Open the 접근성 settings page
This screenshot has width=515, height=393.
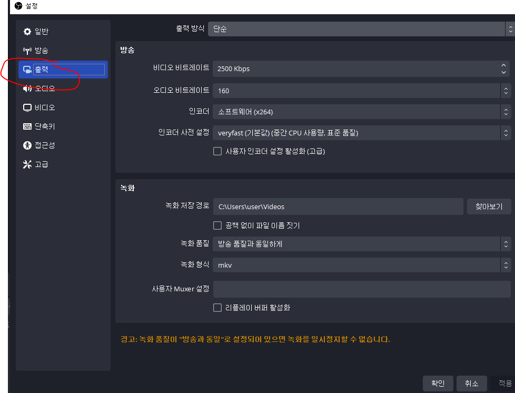pos(63,145)
